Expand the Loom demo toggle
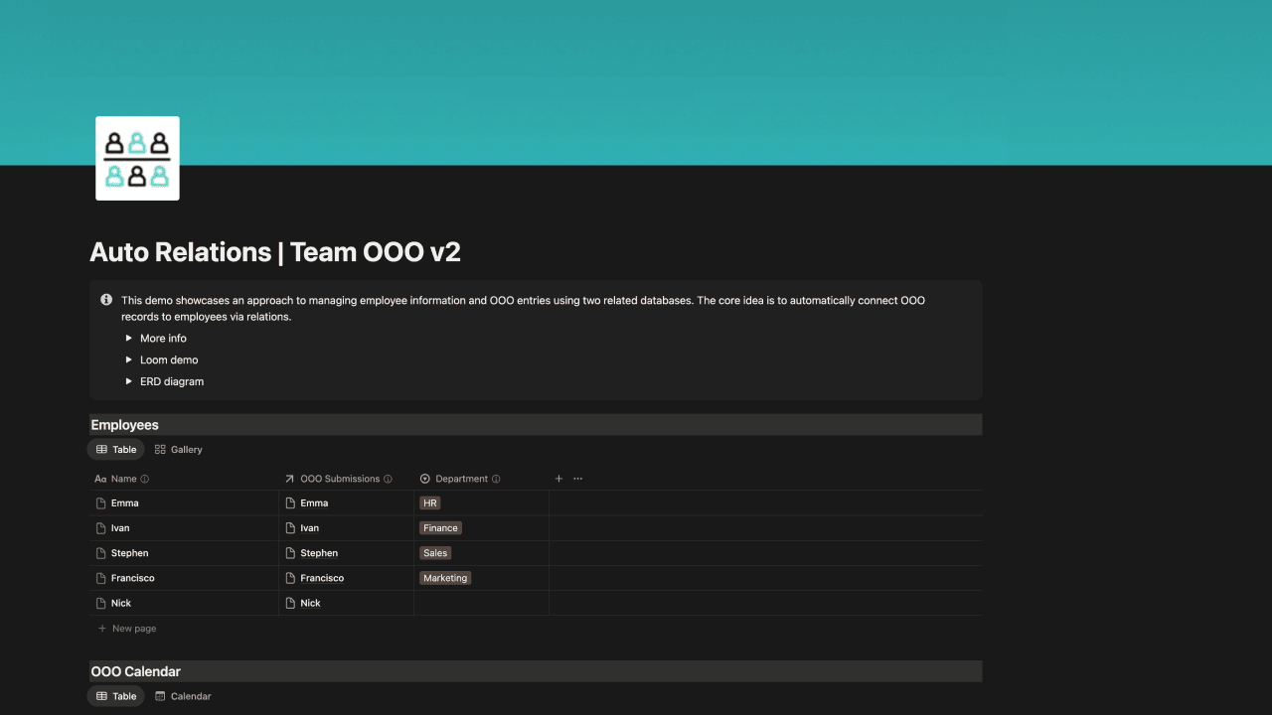 pos(129,360)
